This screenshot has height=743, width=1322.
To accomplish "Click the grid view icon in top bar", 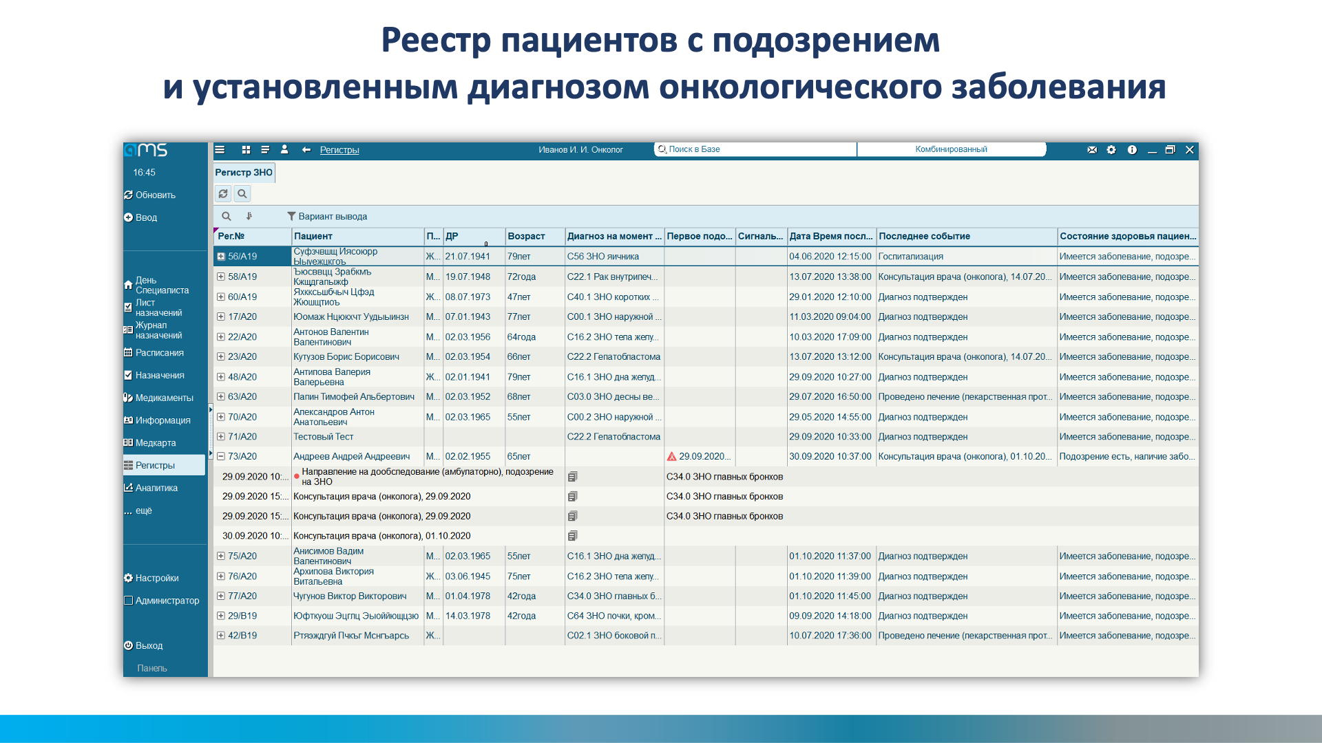I will [246, 149].
